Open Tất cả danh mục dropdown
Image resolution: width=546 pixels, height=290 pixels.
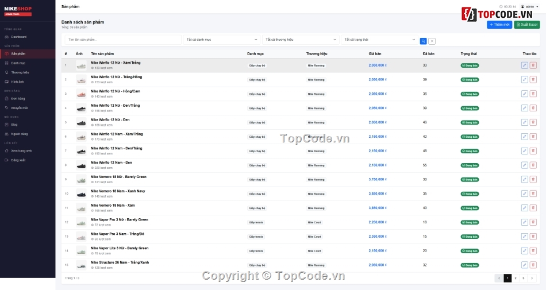click(221, 40)
